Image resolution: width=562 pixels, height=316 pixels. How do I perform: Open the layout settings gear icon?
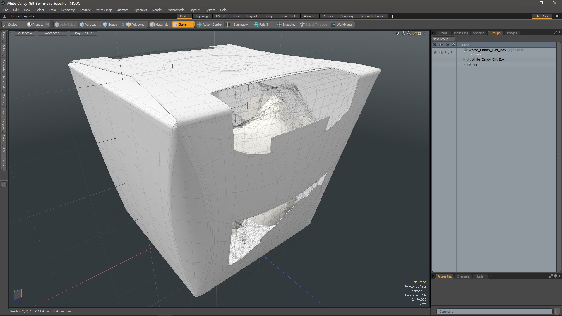coord(557,16)
